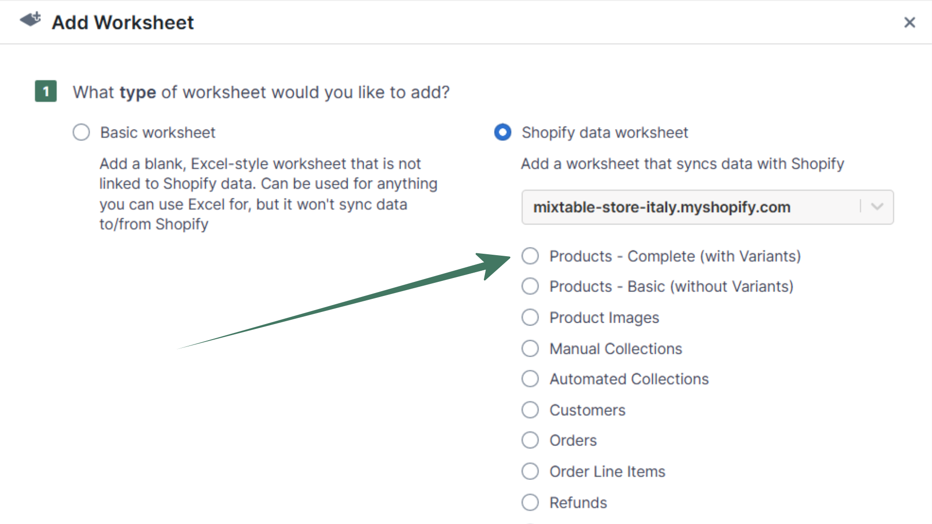Select Automated Collections worksheet type
Screen dimensions: 932x524
coord(530,379)
